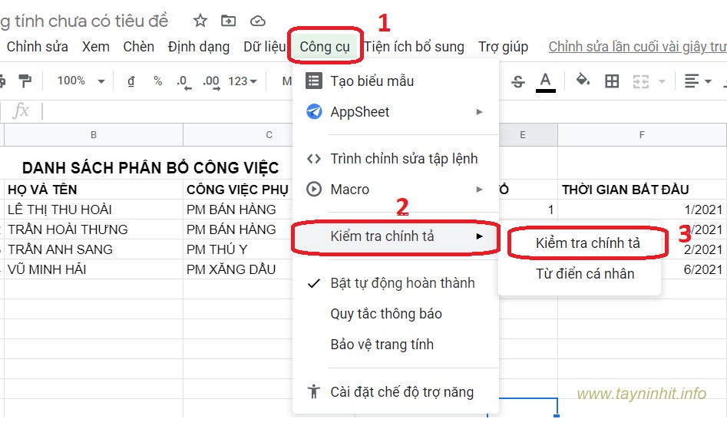Apply strikethrough formatting
The height and width of the screenshot is (429, 727).
(x=518, y=81)
